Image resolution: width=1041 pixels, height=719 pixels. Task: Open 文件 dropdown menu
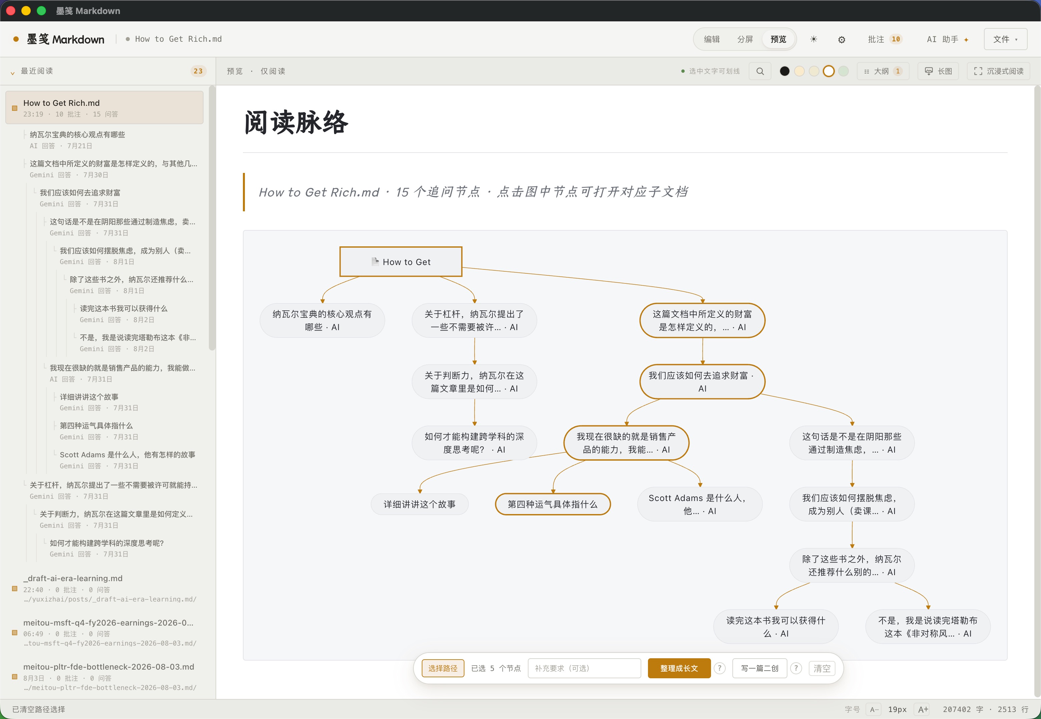coord(1005,39)
